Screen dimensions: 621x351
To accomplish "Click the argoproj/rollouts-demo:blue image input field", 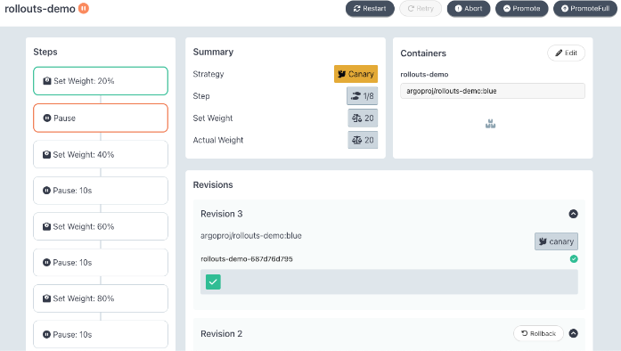I will 493,91.
